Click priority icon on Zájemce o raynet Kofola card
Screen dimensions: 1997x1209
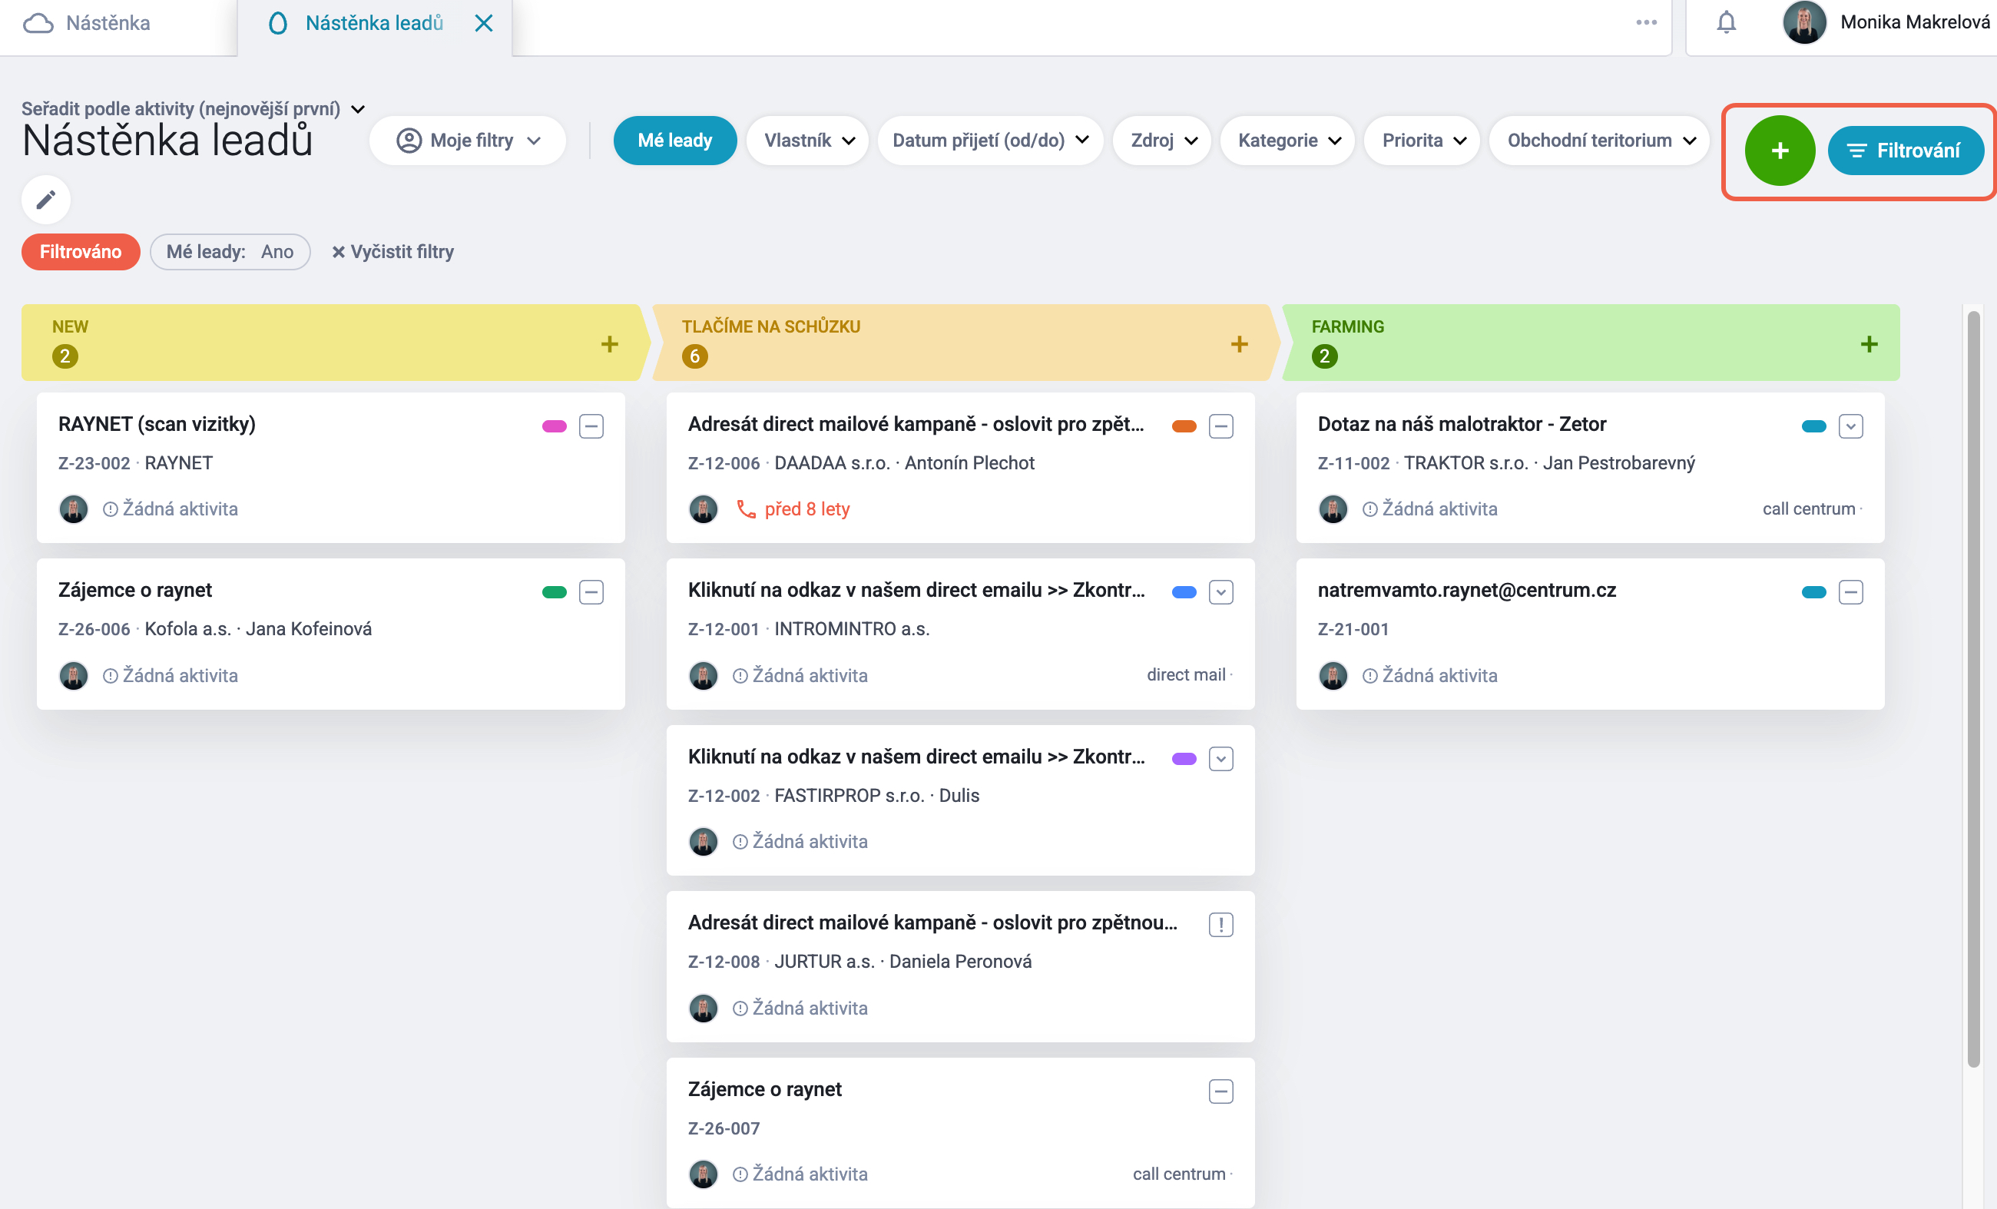point(591,592)
